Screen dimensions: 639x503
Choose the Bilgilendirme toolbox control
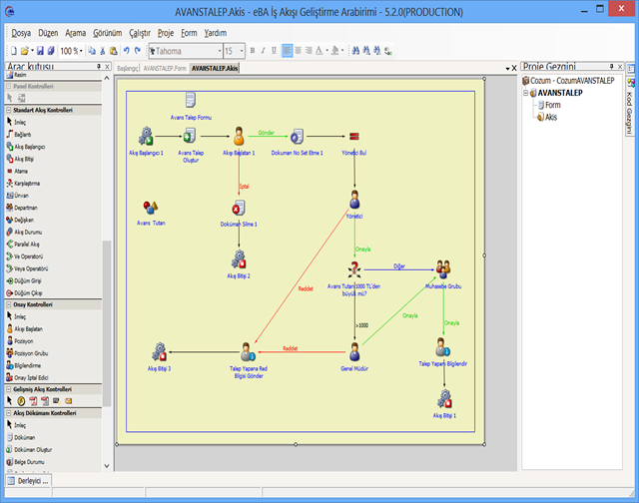(x=24, y=365)
